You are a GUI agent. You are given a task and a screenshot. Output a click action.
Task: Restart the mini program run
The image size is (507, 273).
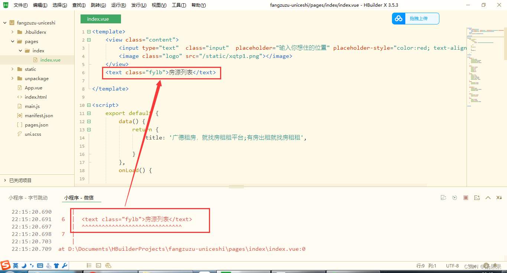455,198
